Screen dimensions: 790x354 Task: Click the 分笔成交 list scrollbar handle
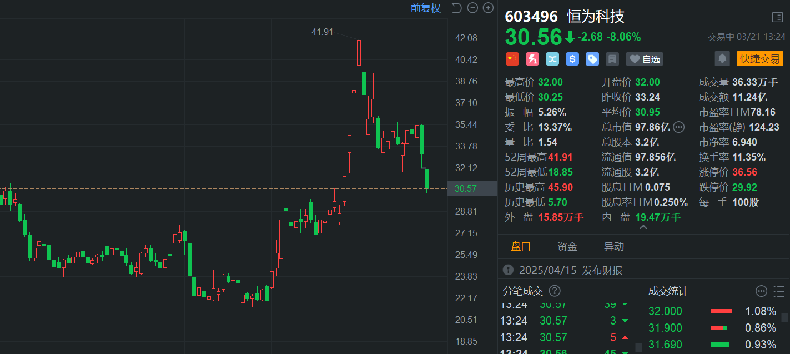pyautogui.click(x=638, y=347)
